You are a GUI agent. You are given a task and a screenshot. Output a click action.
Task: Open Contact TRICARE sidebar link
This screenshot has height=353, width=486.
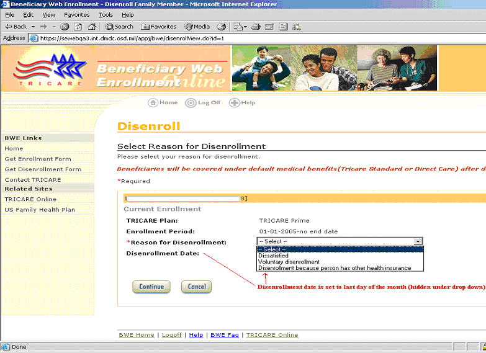tap(33, 180)
